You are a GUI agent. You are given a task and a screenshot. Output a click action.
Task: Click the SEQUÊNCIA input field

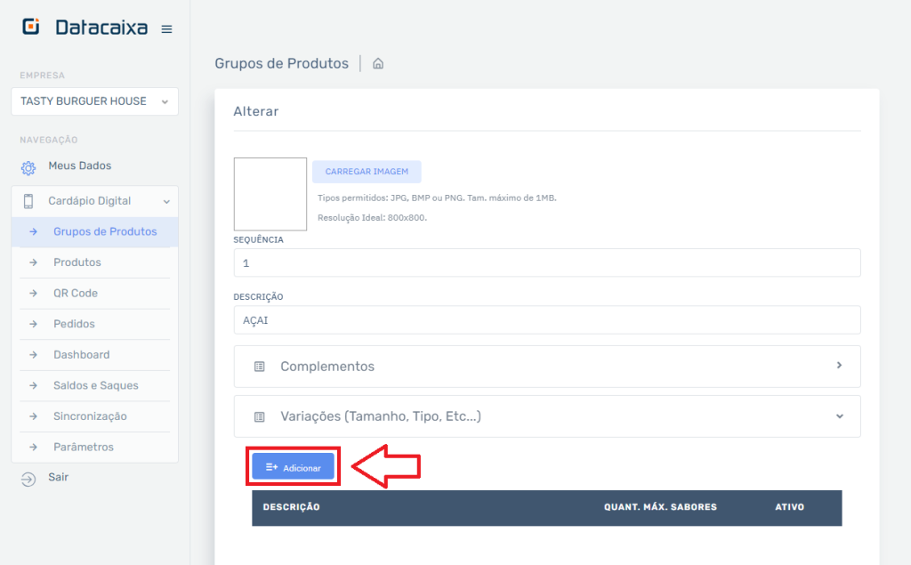[546, 262]
